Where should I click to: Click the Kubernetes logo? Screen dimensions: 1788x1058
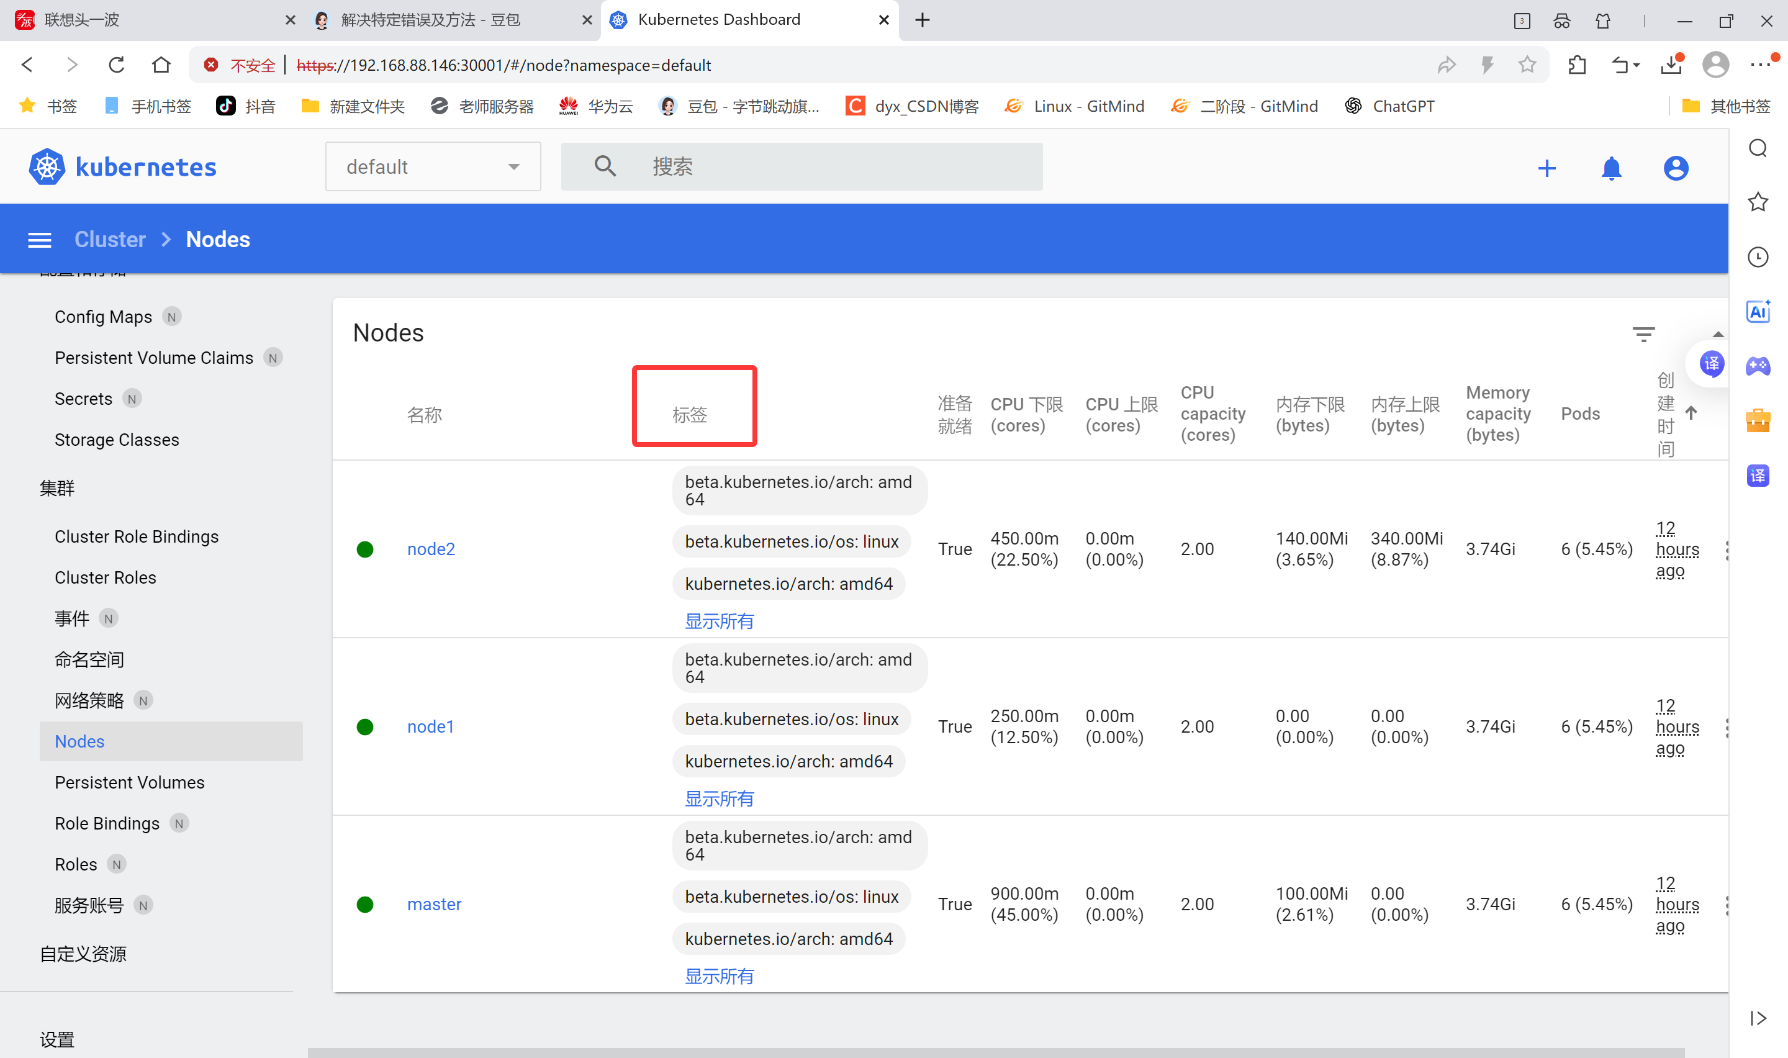point(47,167)
